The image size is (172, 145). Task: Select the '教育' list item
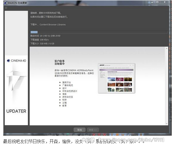tap(64, 106)
